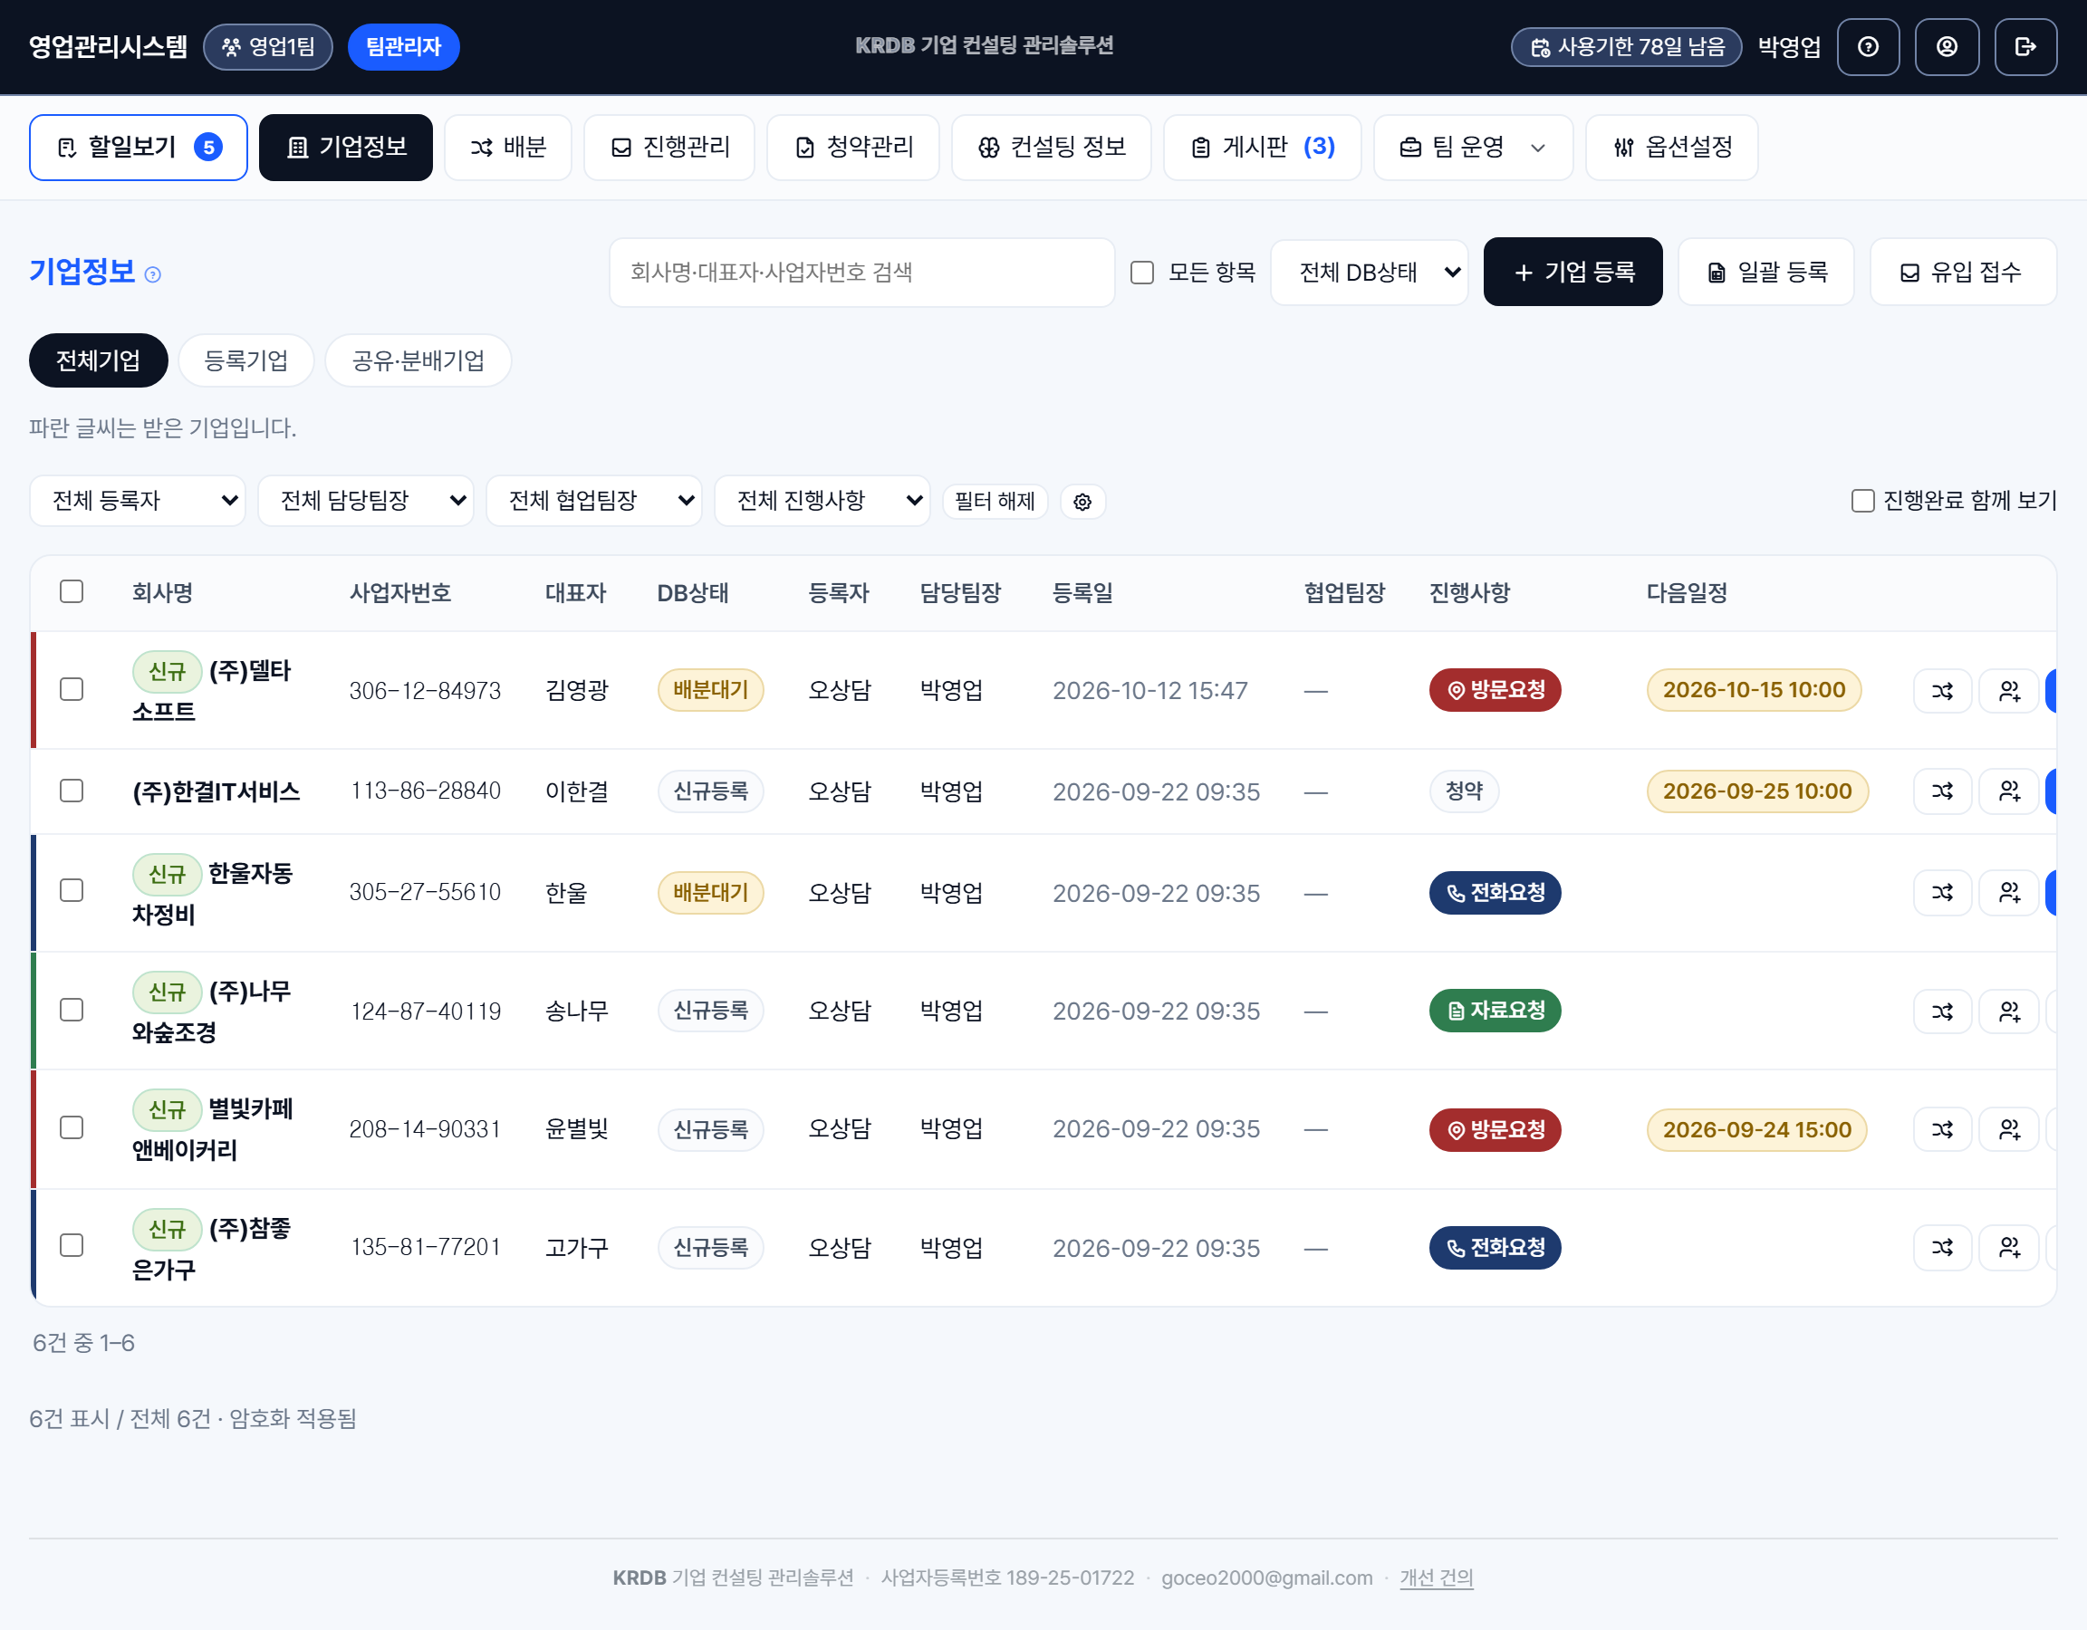Select the 등록기업 filter tab

(246, 360)
